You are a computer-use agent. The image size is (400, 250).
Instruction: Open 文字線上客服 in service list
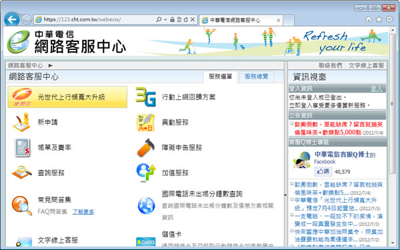coord(58,240)
